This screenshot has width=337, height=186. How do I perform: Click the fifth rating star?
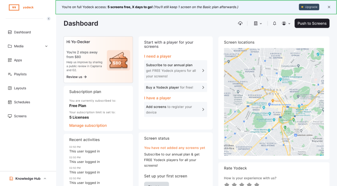click(x=257, y=184)
